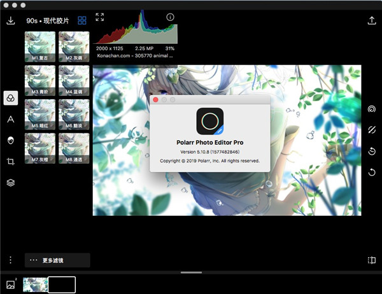Click the Polarr Photo Editor Pro title
The height and width of the screenshot is (294, 382).
click(209, 142)
